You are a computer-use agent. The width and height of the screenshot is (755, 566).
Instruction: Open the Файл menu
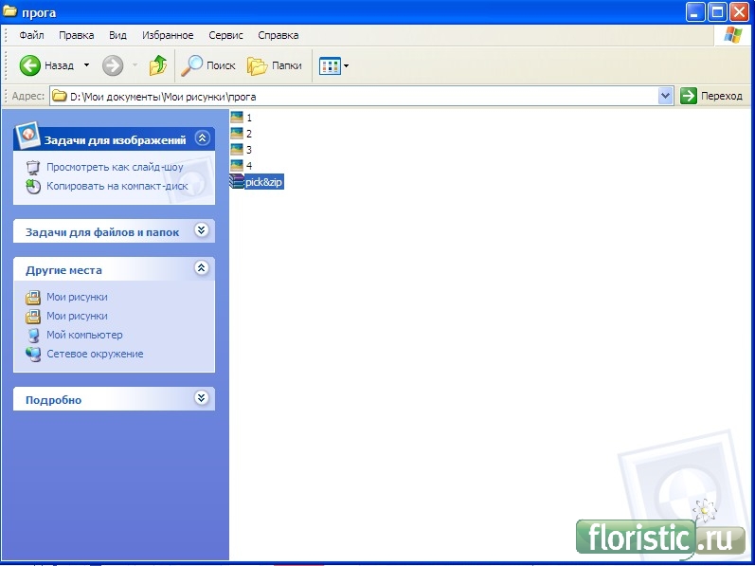[31, 35]
